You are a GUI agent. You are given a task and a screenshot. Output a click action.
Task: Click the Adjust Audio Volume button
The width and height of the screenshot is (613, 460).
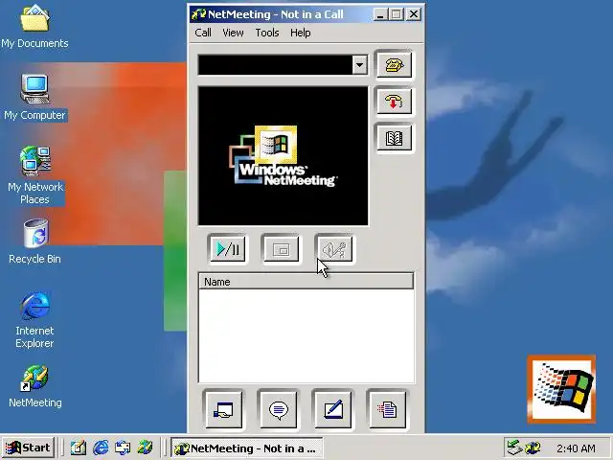(334, 248)
